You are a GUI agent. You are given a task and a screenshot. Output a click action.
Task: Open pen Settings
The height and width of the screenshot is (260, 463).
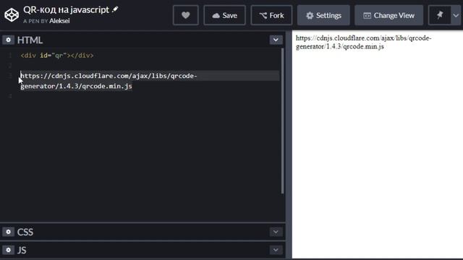tap(323, 15)
